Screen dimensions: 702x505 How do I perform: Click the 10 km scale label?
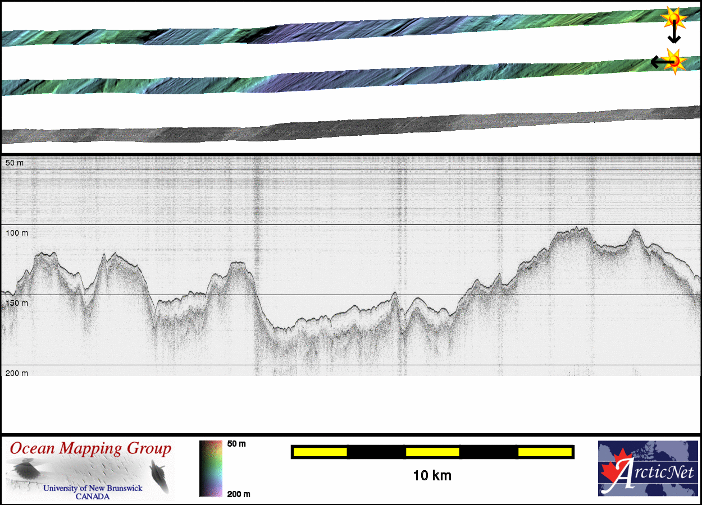(432, 476)
